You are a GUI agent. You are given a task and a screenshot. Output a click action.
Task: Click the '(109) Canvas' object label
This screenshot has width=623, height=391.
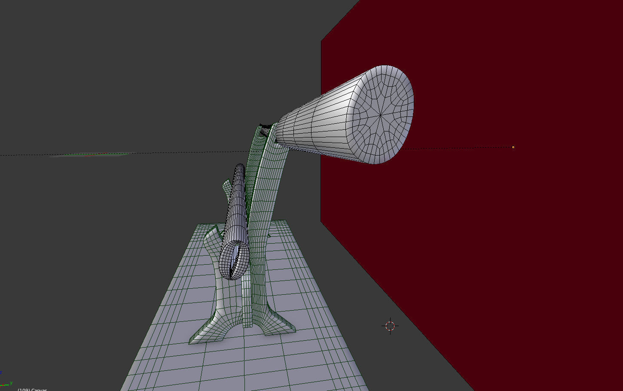pos(32,389)
